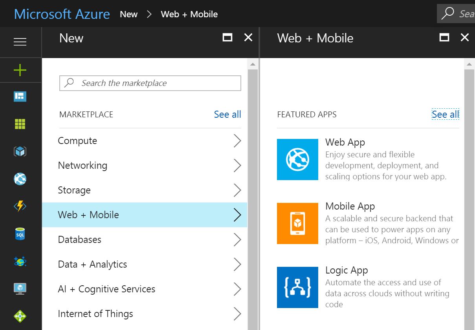Expand the Compute category chevron
This screenshot has width=475, height=330.
[237, 141]
